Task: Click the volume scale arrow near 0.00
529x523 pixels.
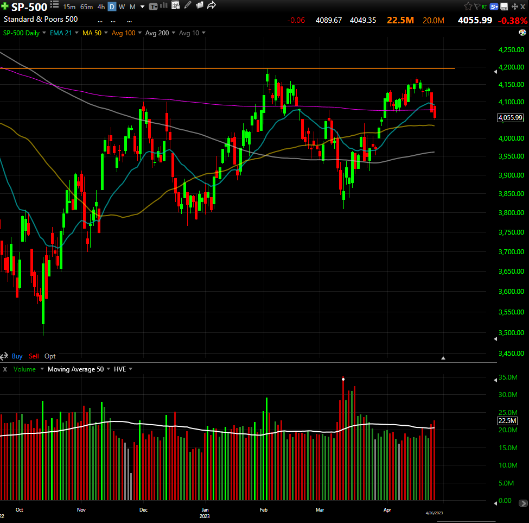Action: click(x=495, y=503)
